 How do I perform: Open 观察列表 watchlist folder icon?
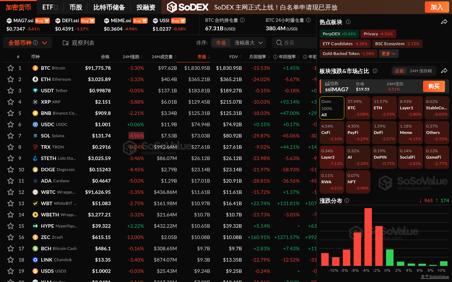click(66, 43)
